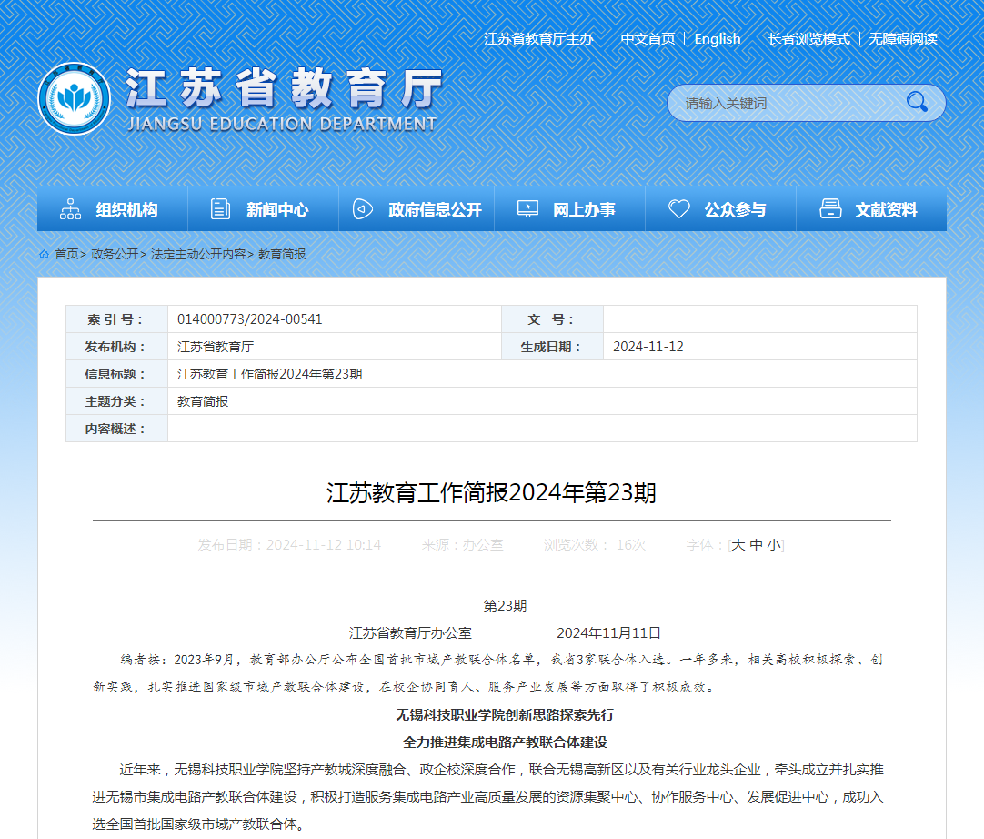Switch to the English site
Viewport: 984px width, 839px height.
tap(718, 39)
